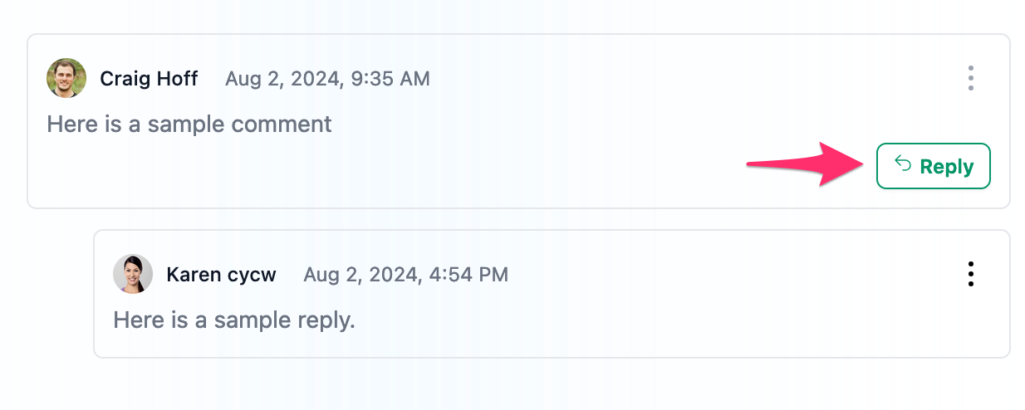Click Craig Hoff's profile avatar
This screenshot has height=410, width=1025.
(66, 78)
